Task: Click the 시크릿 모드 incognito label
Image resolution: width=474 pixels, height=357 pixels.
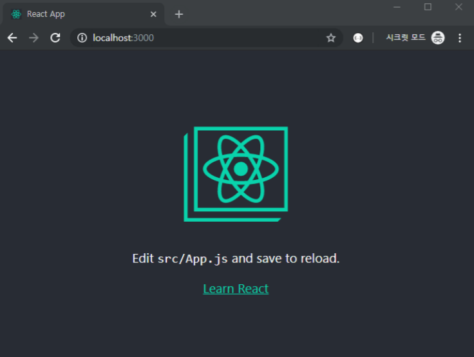Action: [x=405, y=37]
